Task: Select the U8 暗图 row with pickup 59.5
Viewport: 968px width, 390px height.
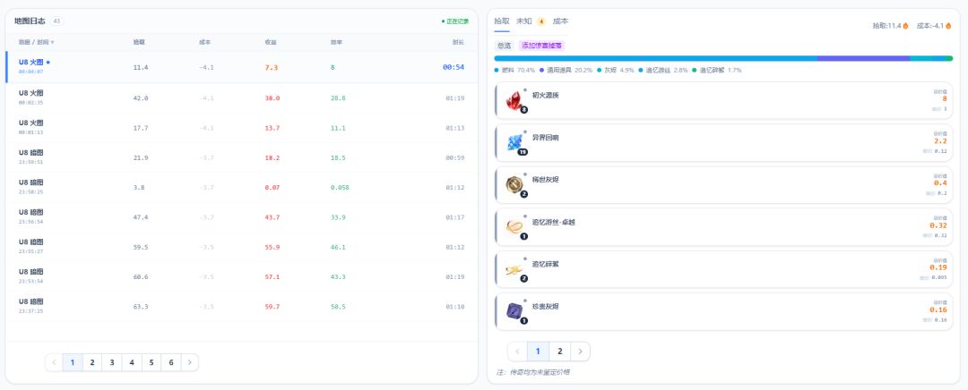Action: point(241,247)
